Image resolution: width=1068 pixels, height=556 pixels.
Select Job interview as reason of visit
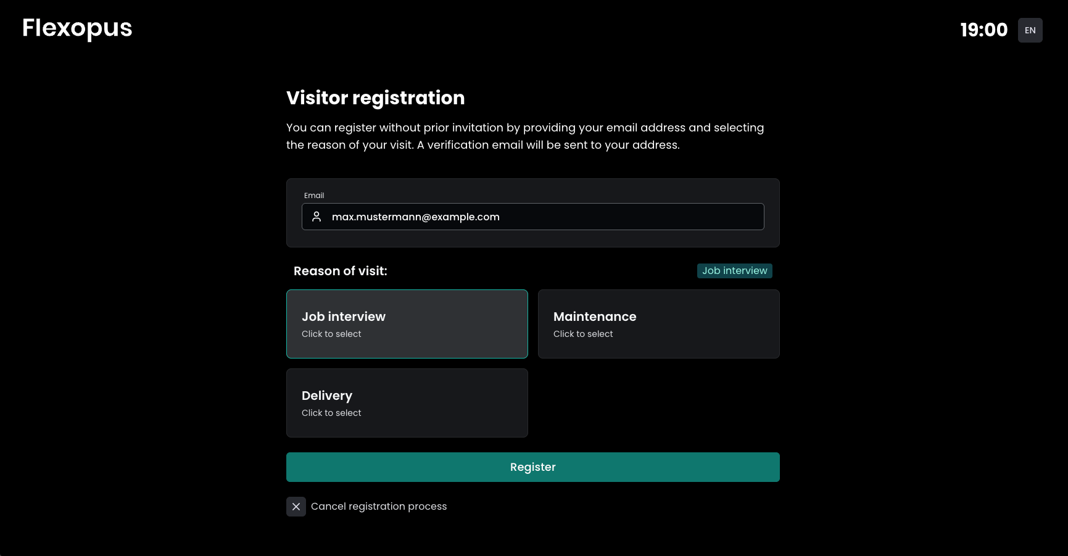click(407, 323)
